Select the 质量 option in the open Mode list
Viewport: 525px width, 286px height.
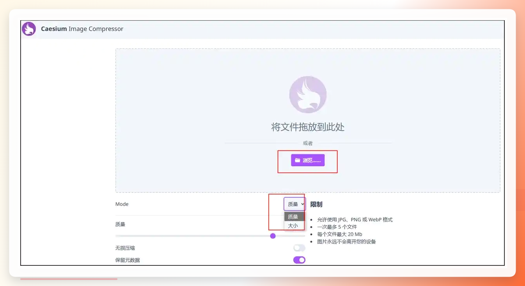click(x=294, y=217)
